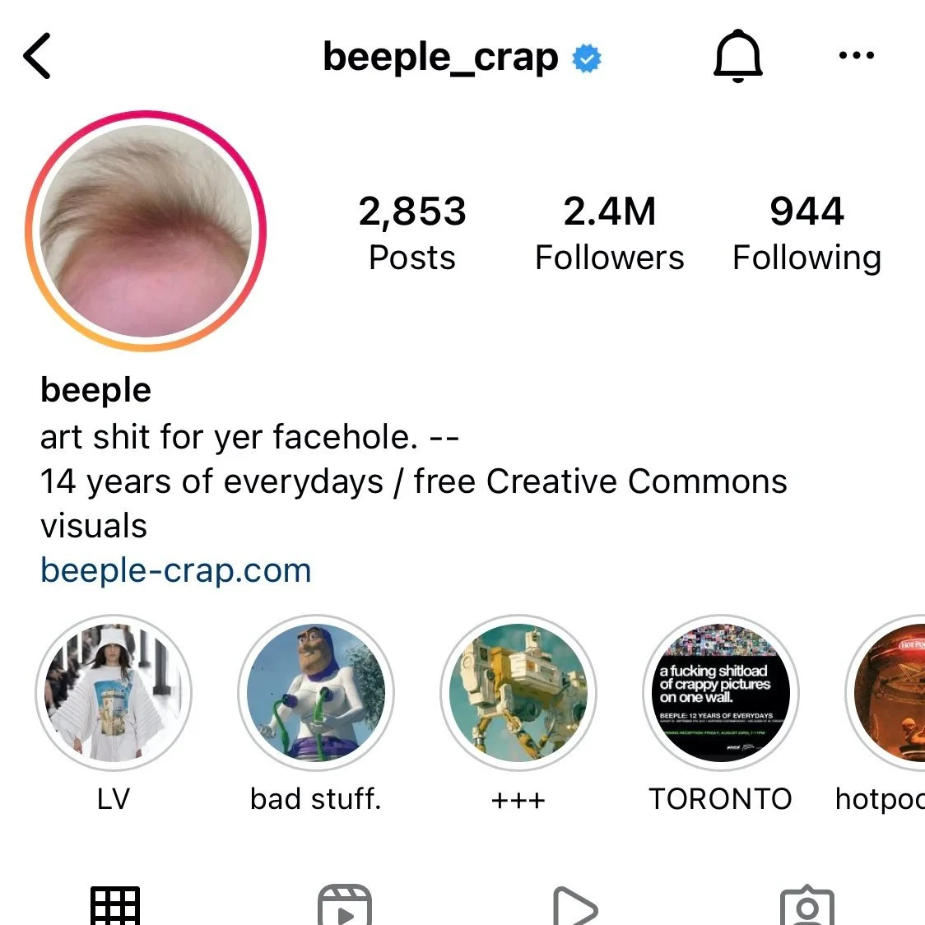Click the blue verified badge
Screen dimensions: 925x925
(587, 58)
